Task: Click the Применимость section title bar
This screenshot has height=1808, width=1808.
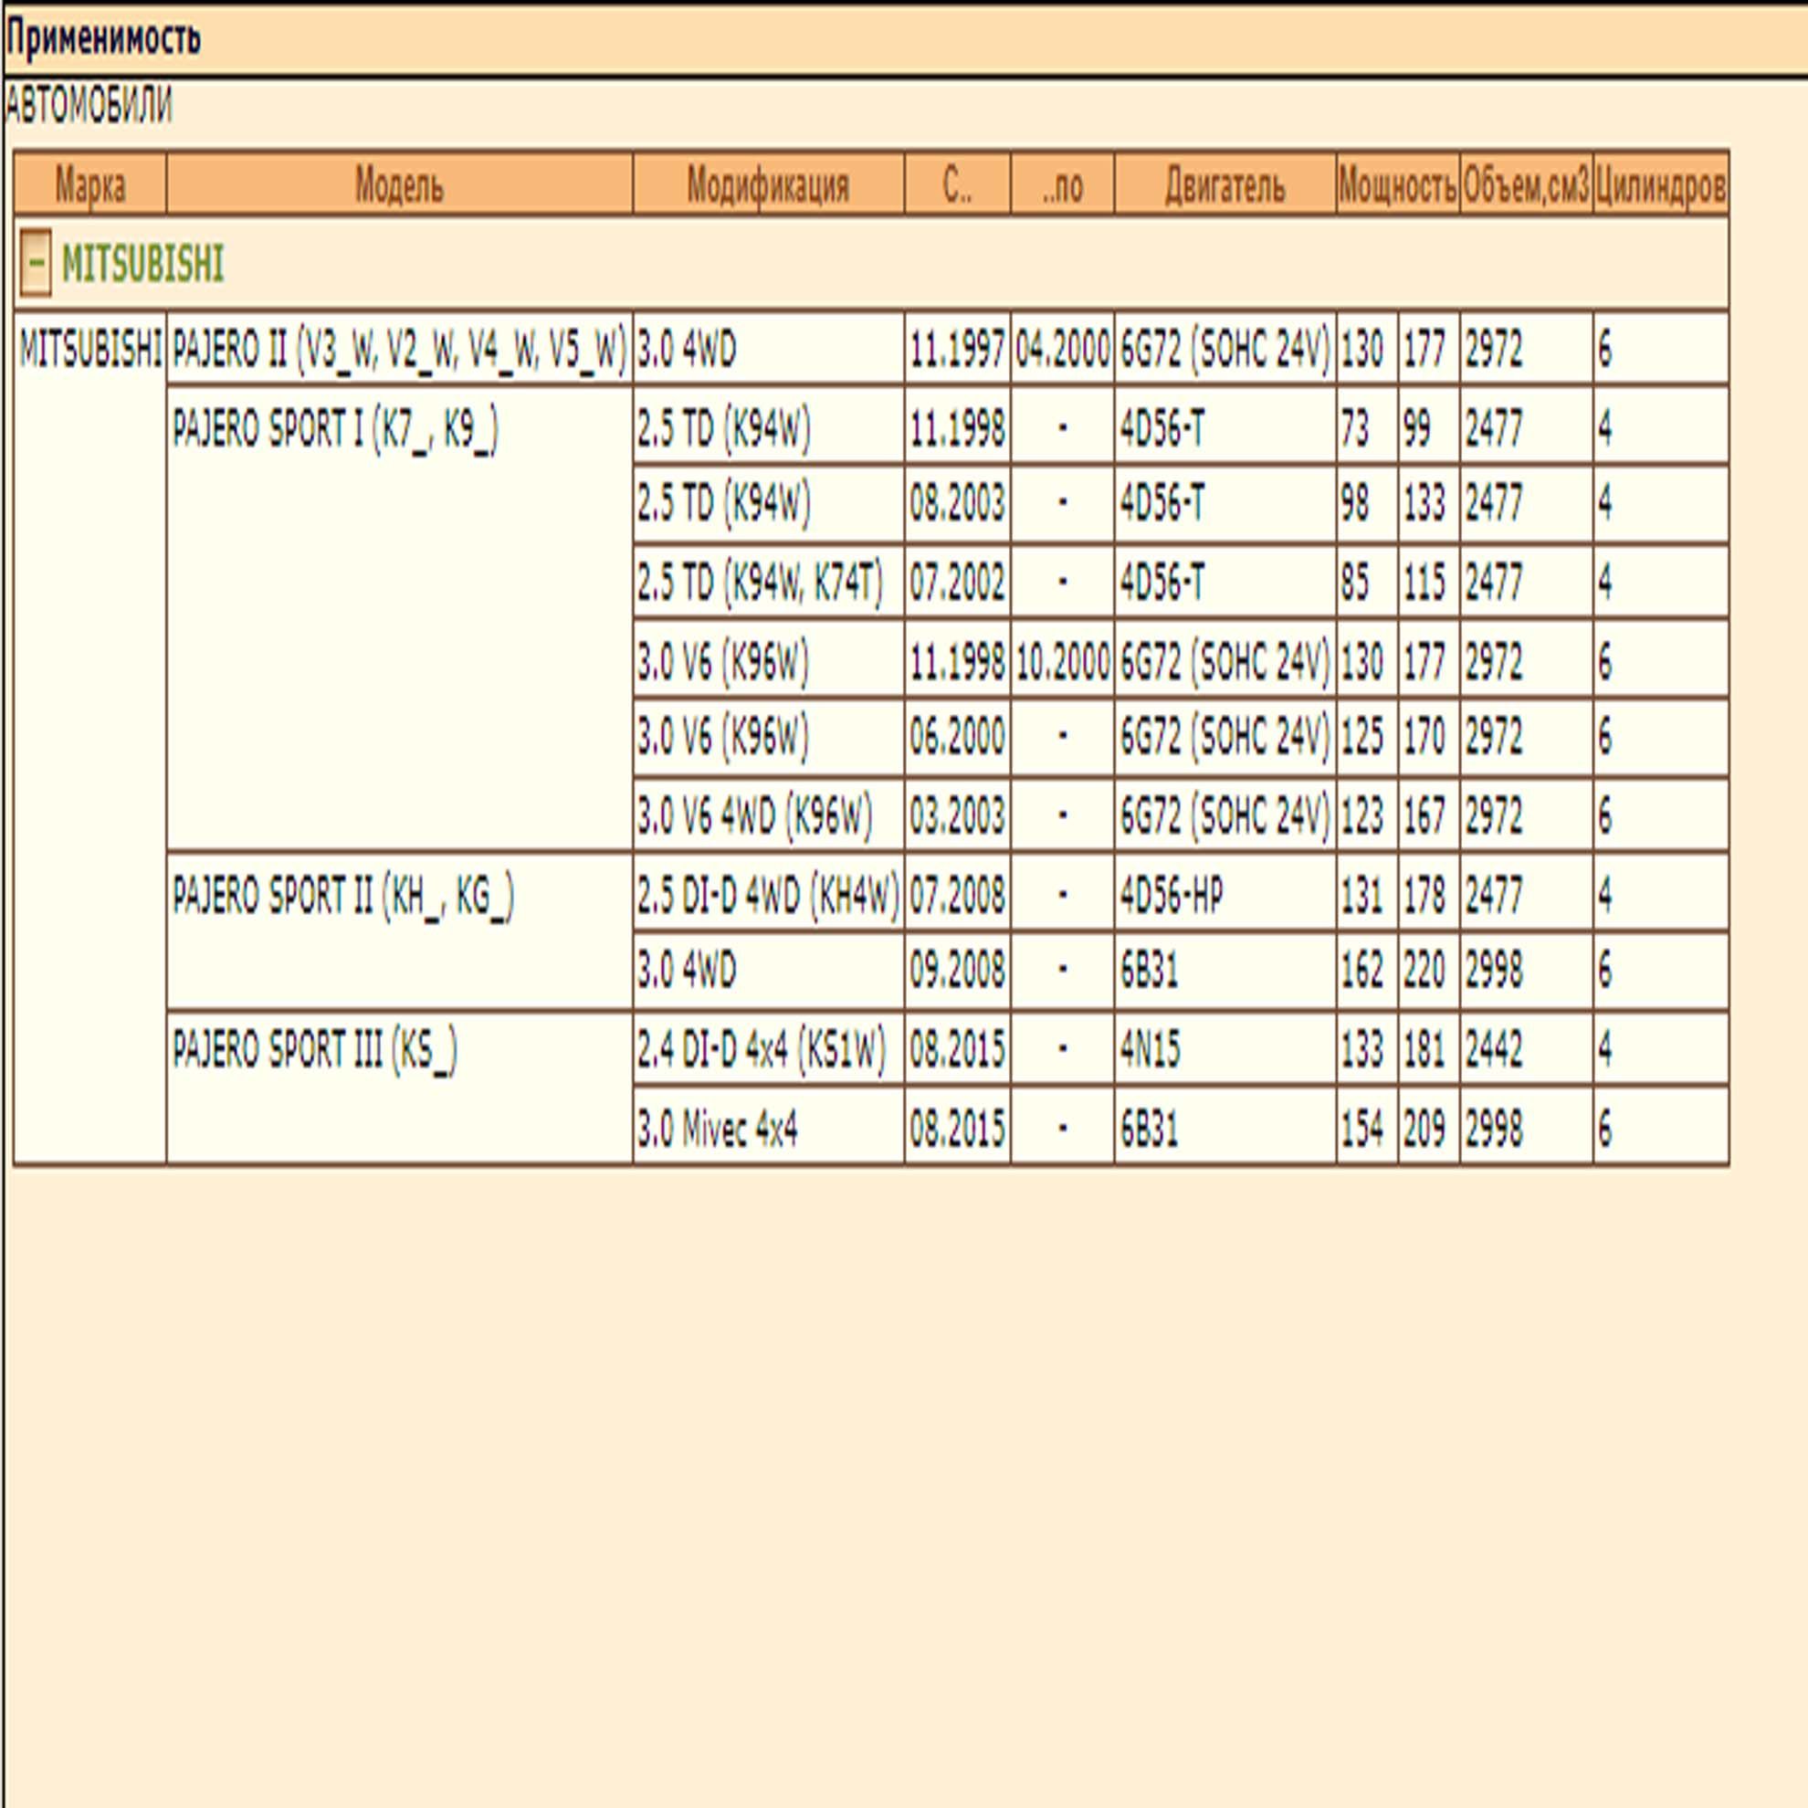Action: 906,39
